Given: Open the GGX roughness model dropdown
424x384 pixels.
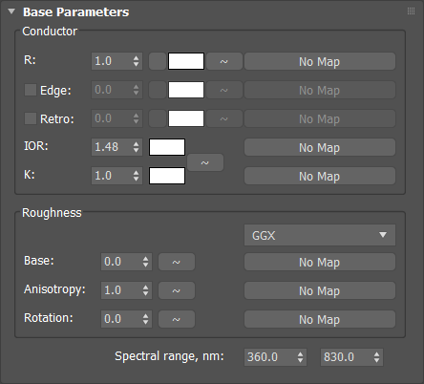Looking at the screenshot, I should coord(320,235).
